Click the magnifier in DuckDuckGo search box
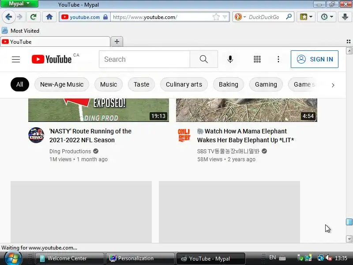This screenshot has width=353, height=265. pyautogui.click(x=289, y=17)
